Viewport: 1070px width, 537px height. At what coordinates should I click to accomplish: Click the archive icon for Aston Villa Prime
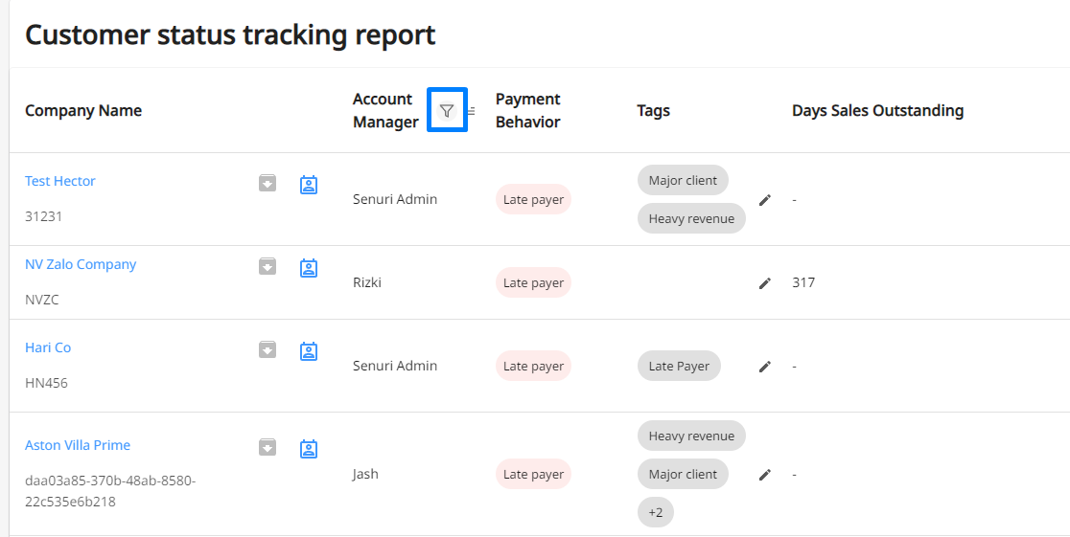(x=267, y=448)
